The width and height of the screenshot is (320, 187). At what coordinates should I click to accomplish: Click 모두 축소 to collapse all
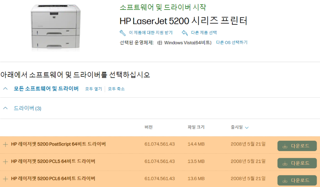(x=116, y=89)
